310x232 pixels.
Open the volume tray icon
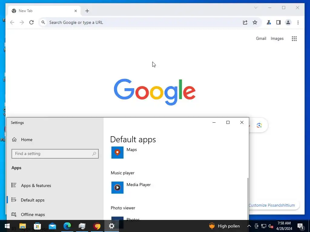271,226
